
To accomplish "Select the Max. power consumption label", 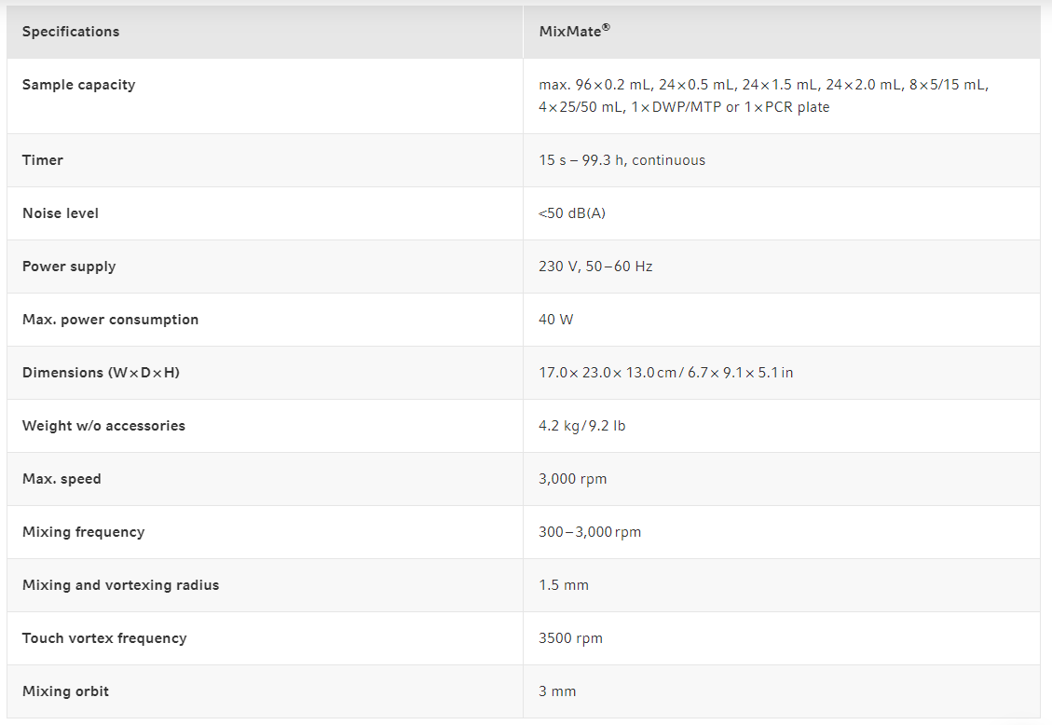I will [111, 320].
